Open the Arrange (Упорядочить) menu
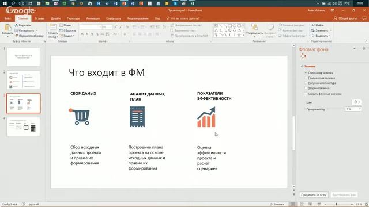 click(254, 30)
